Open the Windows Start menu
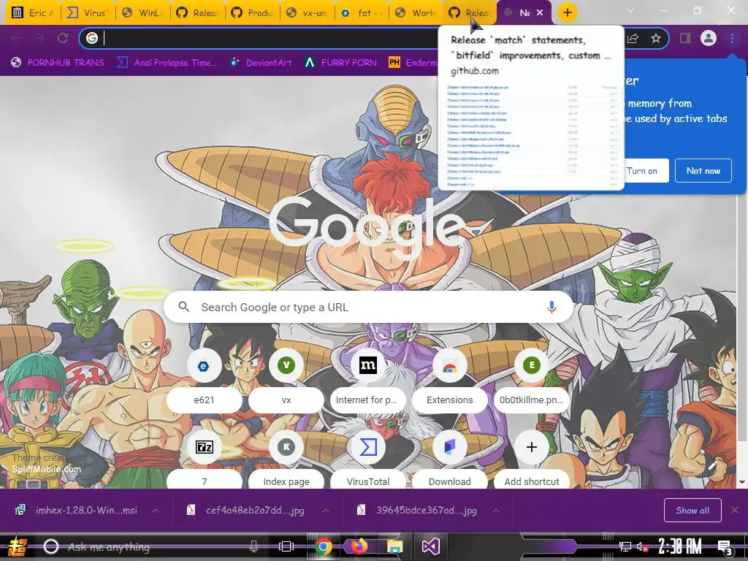 point(18,546)
